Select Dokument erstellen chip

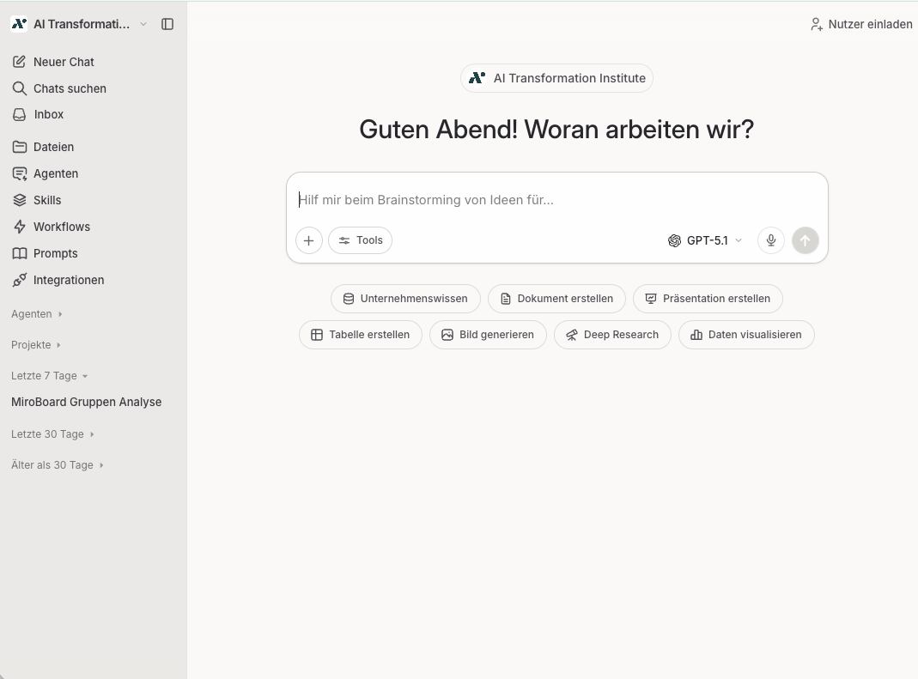pyautogui.click(x=556, y=299)
